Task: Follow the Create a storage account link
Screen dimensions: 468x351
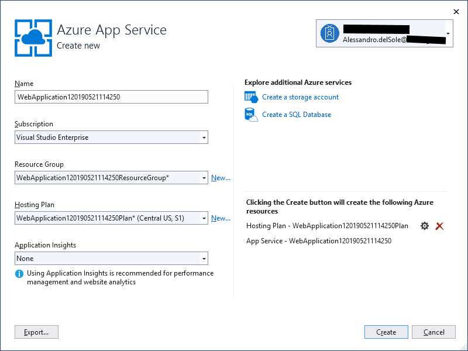Action: 301,97
